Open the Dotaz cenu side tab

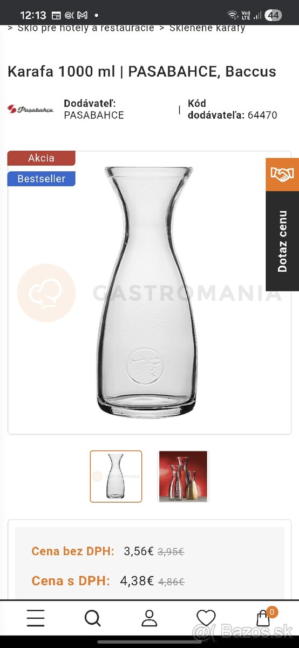pyautogui.click(x=282, y=241)
